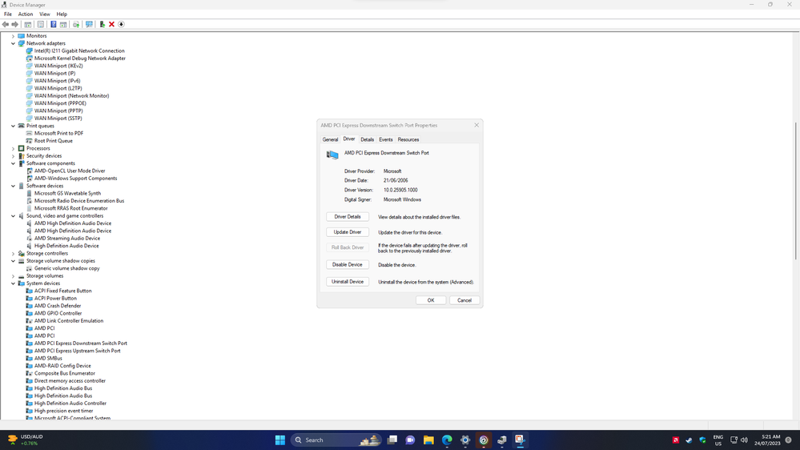Click Cancel in the properties dialog

[464, 300]
